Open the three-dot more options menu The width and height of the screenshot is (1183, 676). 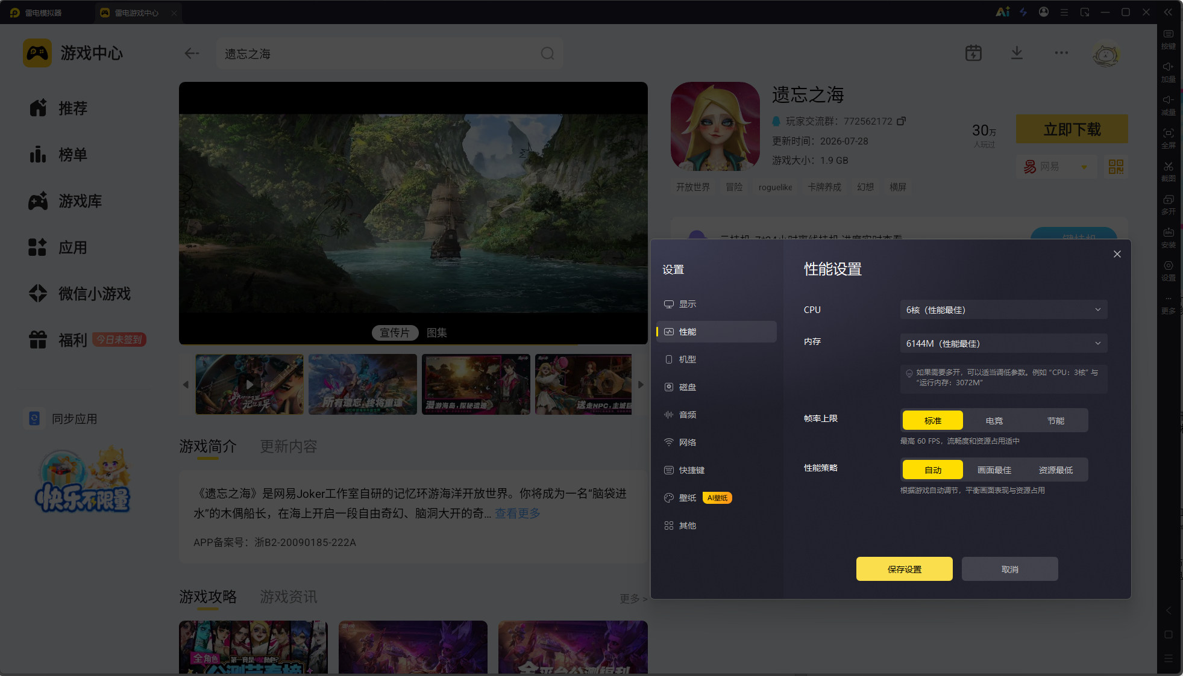[x=1061, y=53]
